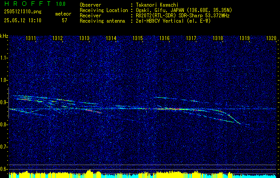This screenshot has width=280, height=178.
Task: Click the meteor label
Action: [63, 14]
